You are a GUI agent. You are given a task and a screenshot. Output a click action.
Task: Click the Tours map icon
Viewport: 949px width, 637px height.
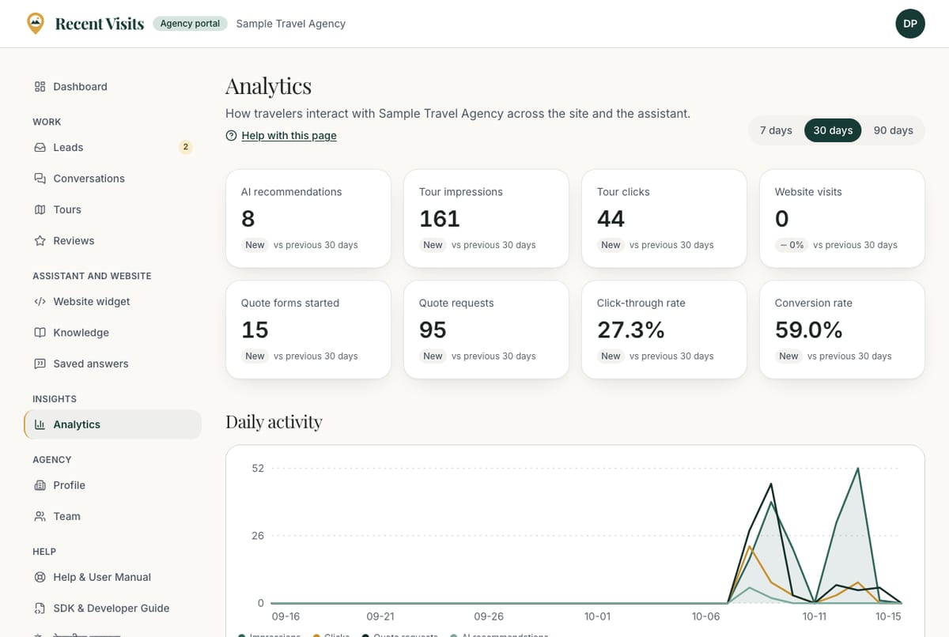point(40,209)
